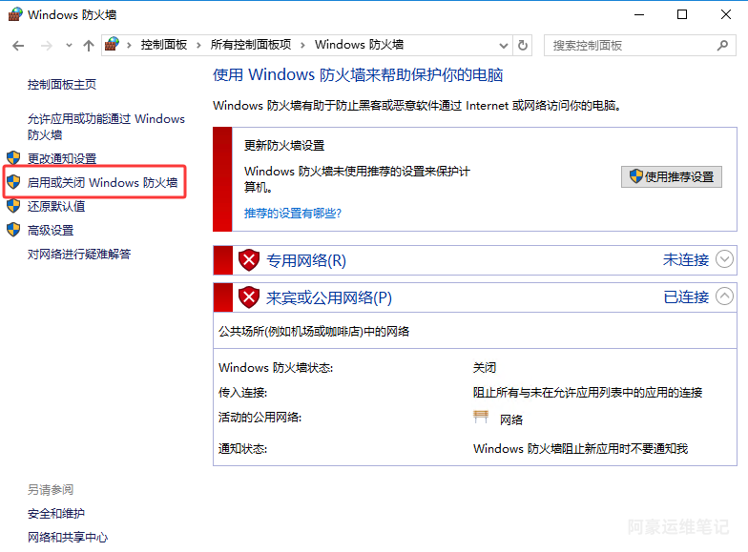Click the back navigation arrow
Viewport: 748px width, 552px height.
click(18, 46)
